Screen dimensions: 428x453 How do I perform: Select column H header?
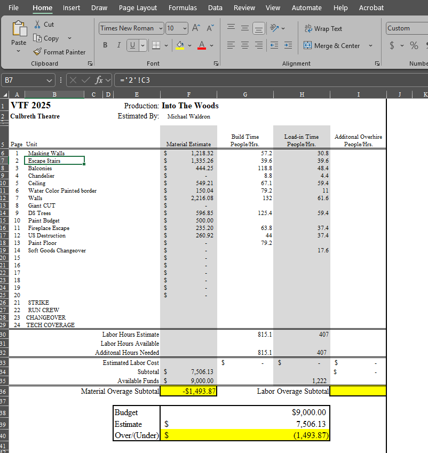click(x=302, y=94)
